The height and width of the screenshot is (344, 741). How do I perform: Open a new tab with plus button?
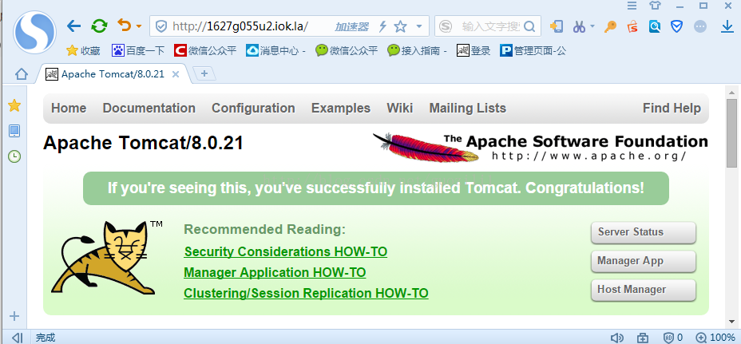click(x=204, y=73)
